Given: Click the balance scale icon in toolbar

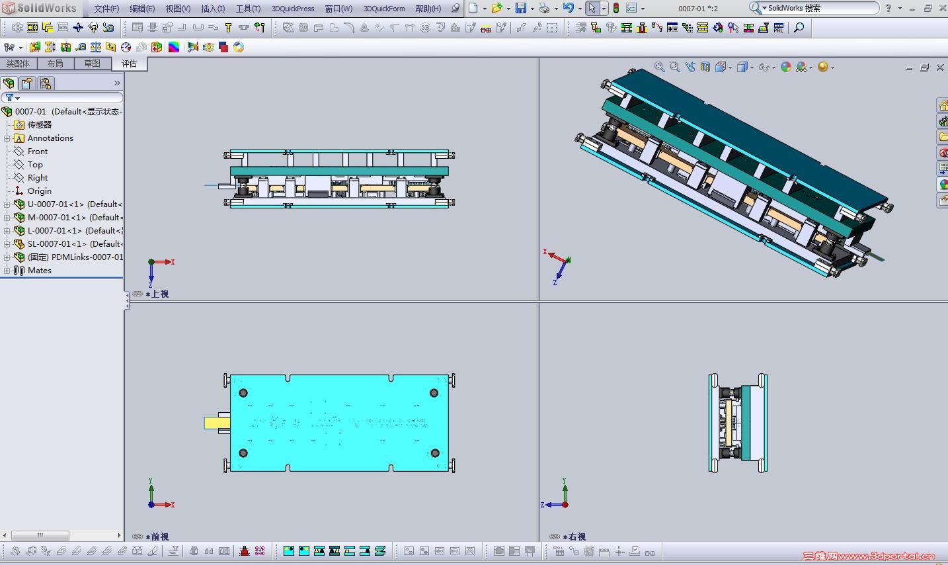Looking at the screenshot, I should [96, 47].
